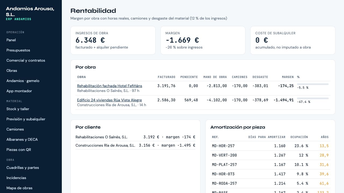The width and height of the screenshot is (344, 193).
Task: Click the margin bar showing -5.5 %
Action: pos(313,84)
